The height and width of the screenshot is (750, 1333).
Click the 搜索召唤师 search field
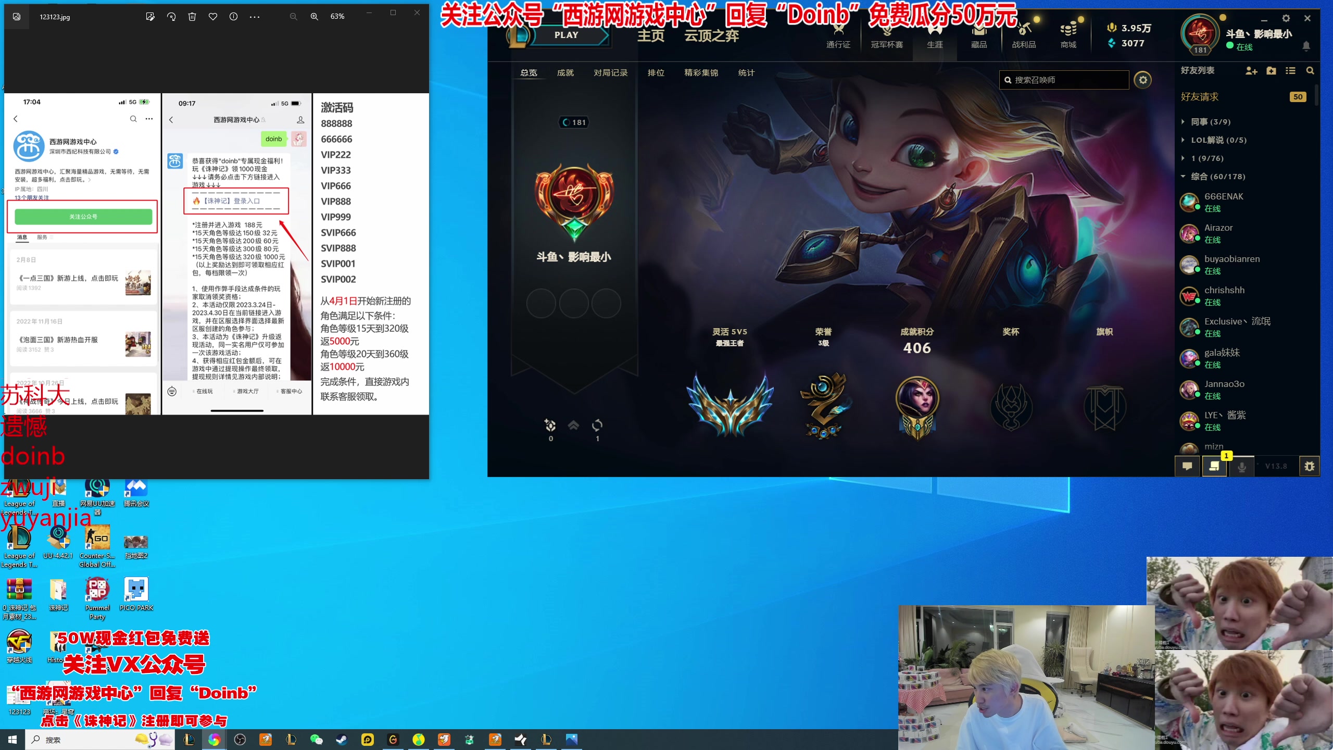(x=1064, y=80)
